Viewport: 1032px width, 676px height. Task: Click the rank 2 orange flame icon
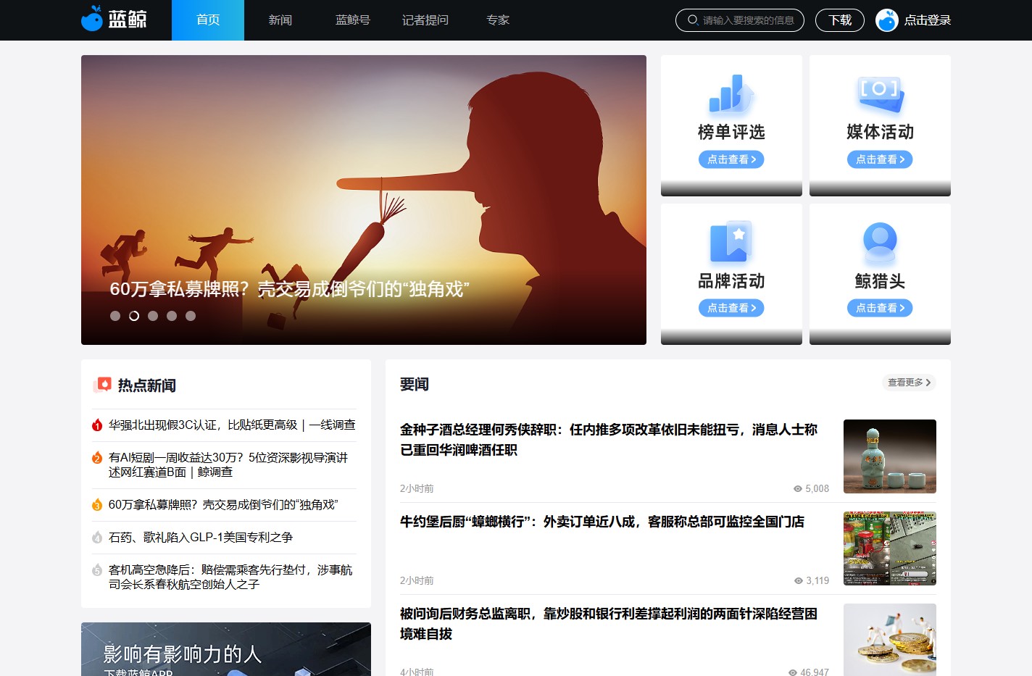(97, 458)
